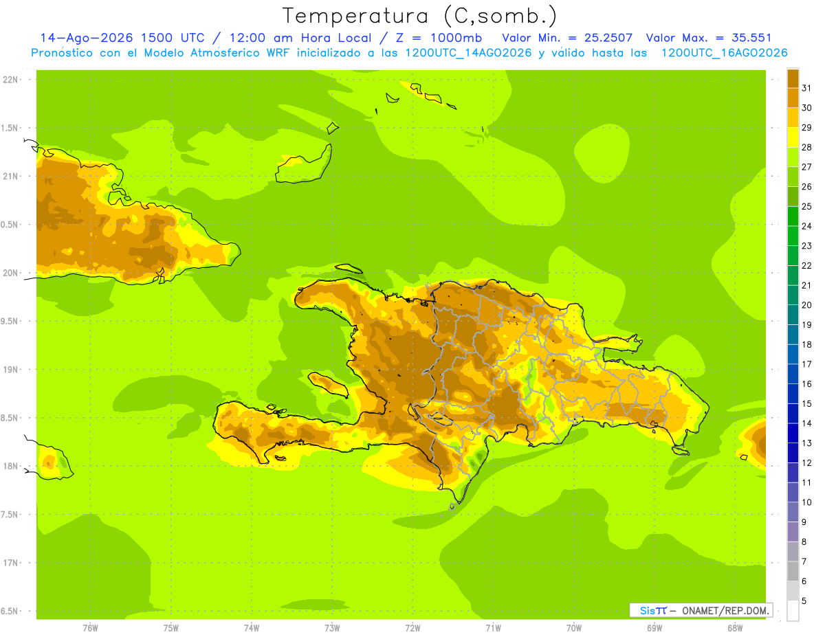Click the '16' label on the color scale
Screen dimensions: 825x637
click(x=806, y=384)
